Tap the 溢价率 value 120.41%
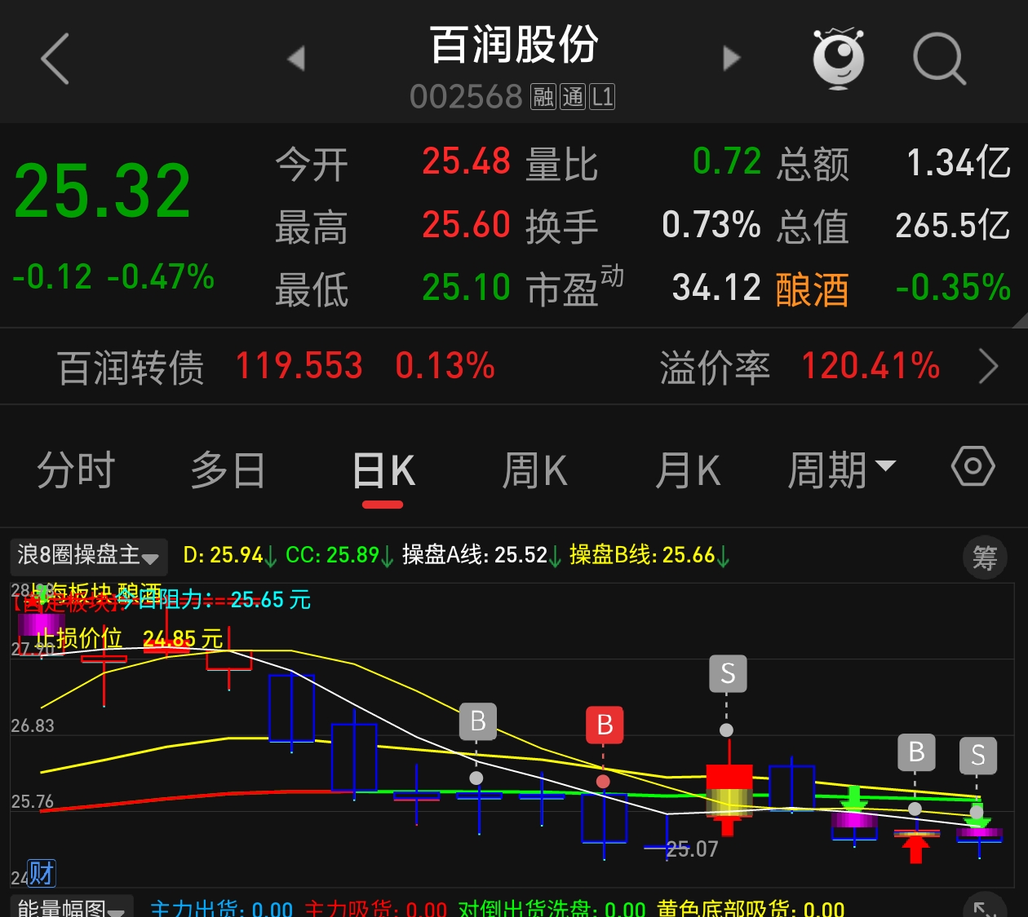Viewport: 1028px width, 917px height. pyautogui.click(x=871, y=366)
